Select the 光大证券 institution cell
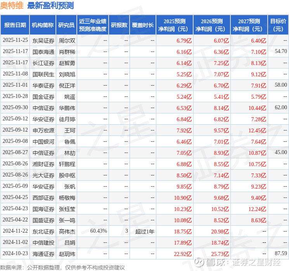Viewport: 289px width, 271px height. point(43,175)
